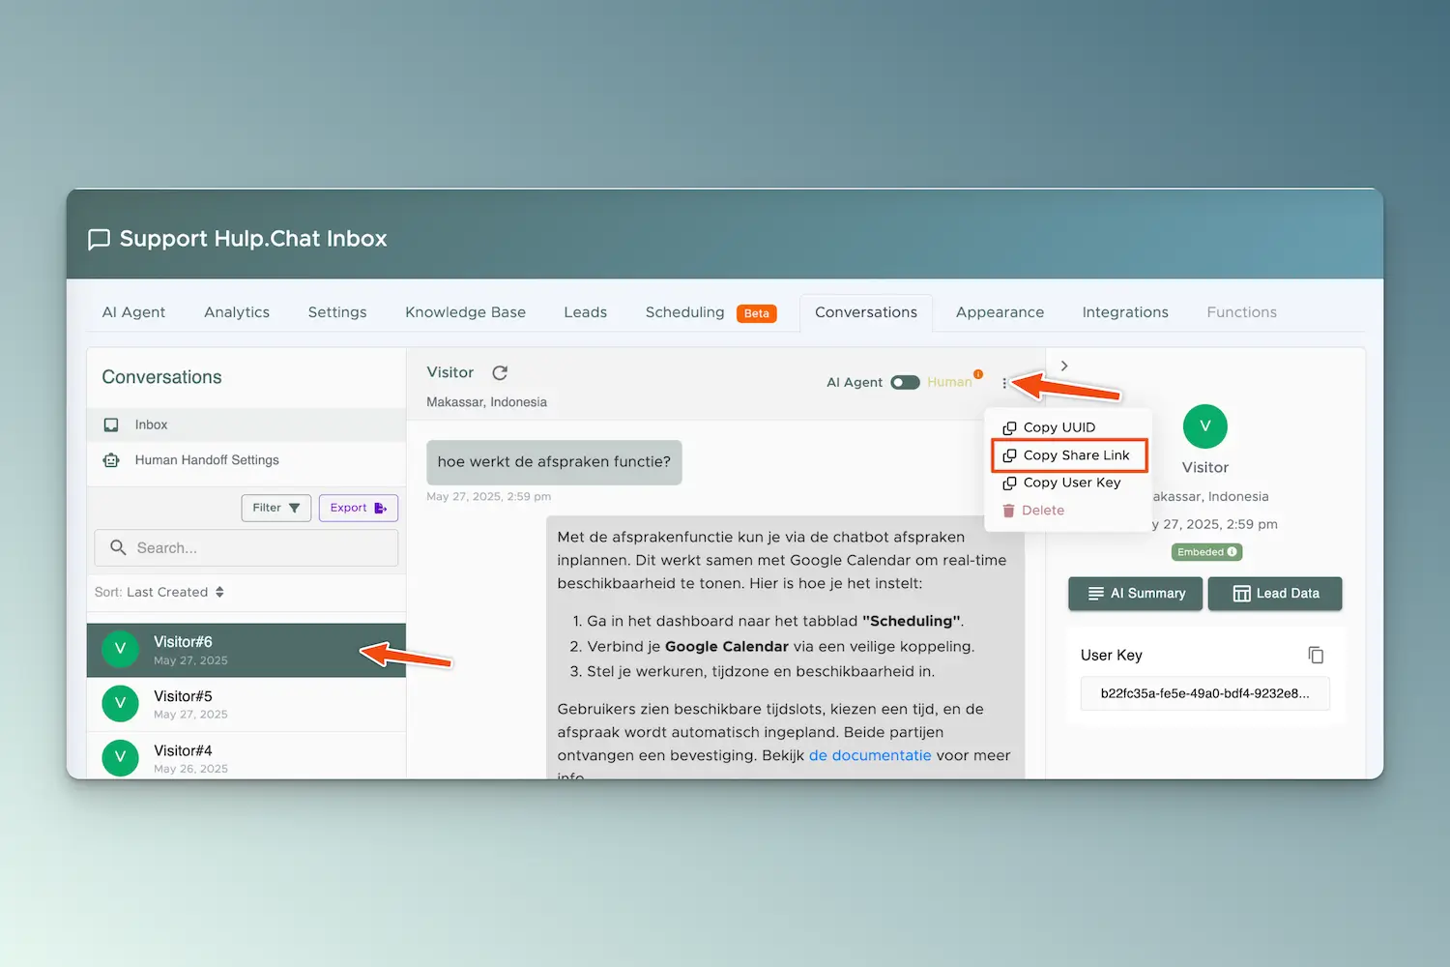Click the chat bubble icon beside Support Hulp.Chat Inbox
Screen dimensions: 1450x967
[99, 239]
